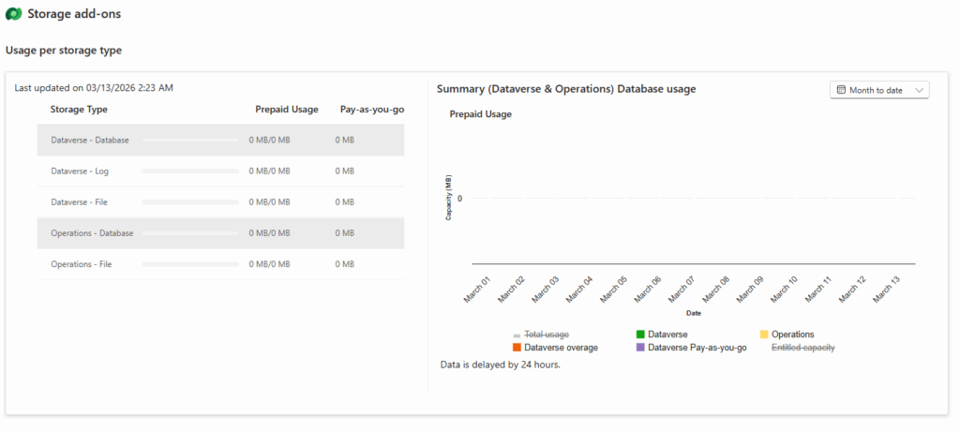Pick the Dataverse - File storage row
The width and height of the screenshot is (960, 432).
pos(220,201)
